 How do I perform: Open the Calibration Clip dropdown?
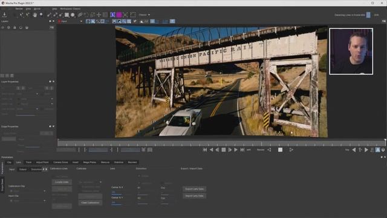pyautogui.click(x=27, y=191)
